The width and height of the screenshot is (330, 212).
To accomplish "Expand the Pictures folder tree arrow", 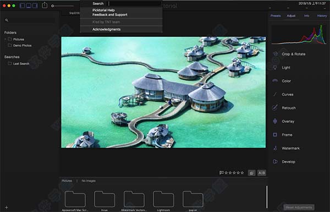I will click(5, 39).
